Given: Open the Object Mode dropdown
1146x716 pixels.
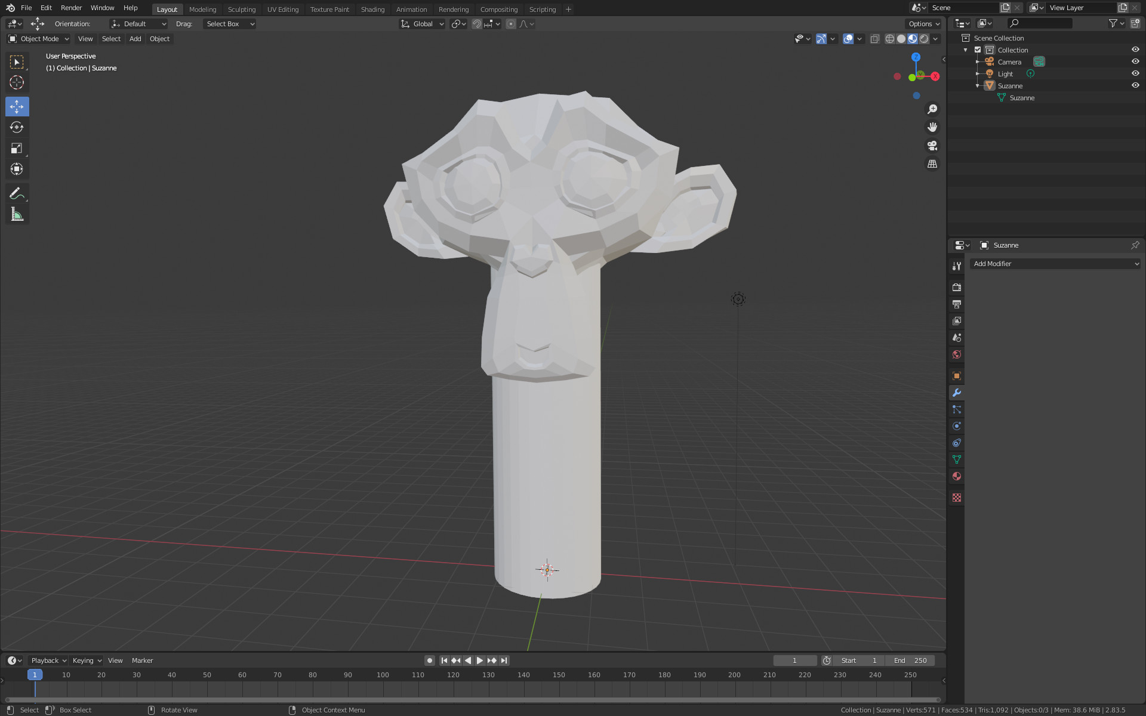Looking at the screenshot, I should point(39,39).
